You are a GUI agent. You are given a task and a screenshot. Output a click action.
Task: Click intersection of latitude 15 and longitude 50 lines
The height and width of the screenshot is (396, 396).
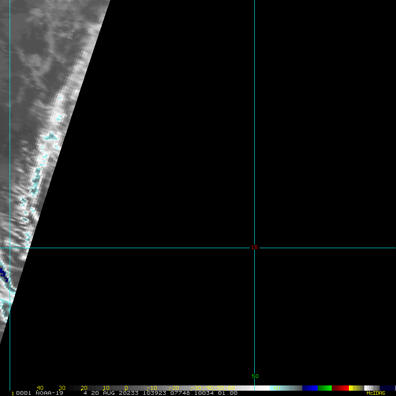[254, 248]
